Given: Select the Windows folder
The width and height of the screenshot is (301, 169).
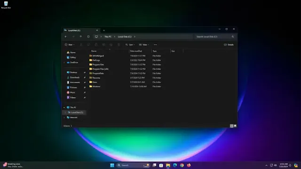Looking at the screenshot, I should point(95,86).
